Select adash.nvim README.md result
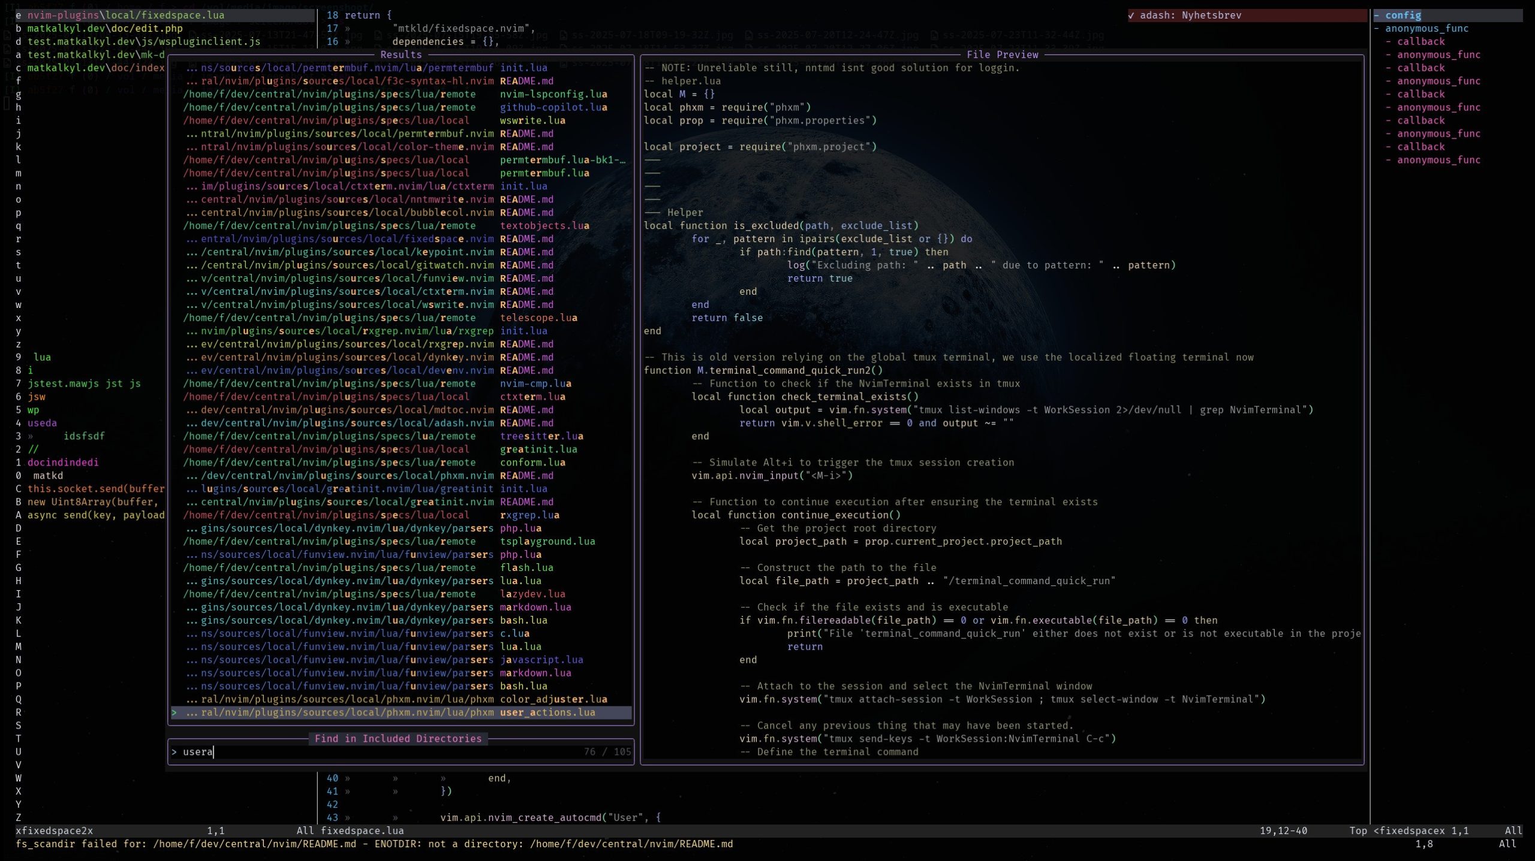The image size is (1535, 861). [x=401, y=423]
